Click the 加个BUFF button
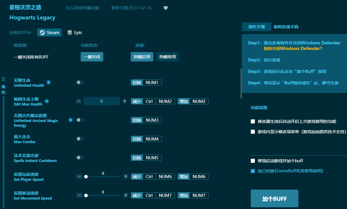The image size is (347, 209). click(x=274, y=198)
